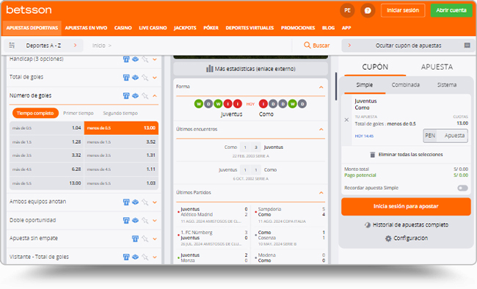Viewport: 477px width, 289px height.
Task: Click the first blue icon in Ambos equipos anotan row
Action: pyautogui.click(x=126, y=202)
